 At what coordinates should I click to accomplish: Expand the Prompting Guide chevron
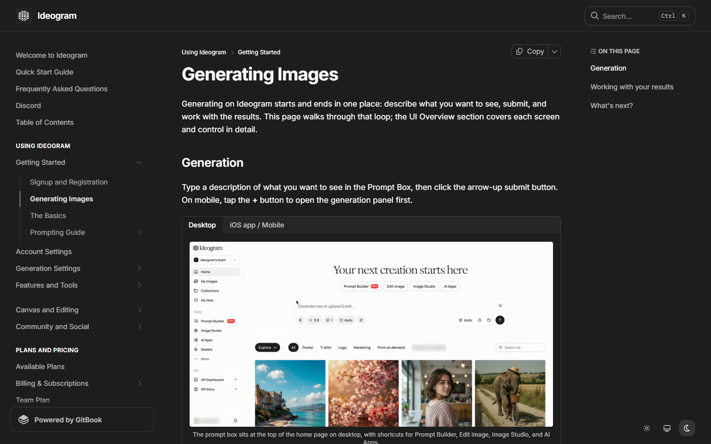pos(139,232)
